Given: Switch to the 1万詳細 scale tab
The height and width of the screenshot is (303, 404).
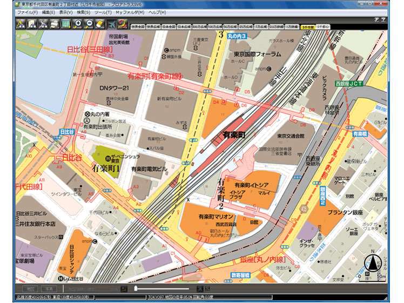Looking at the screenshot, I should [292, 27].
